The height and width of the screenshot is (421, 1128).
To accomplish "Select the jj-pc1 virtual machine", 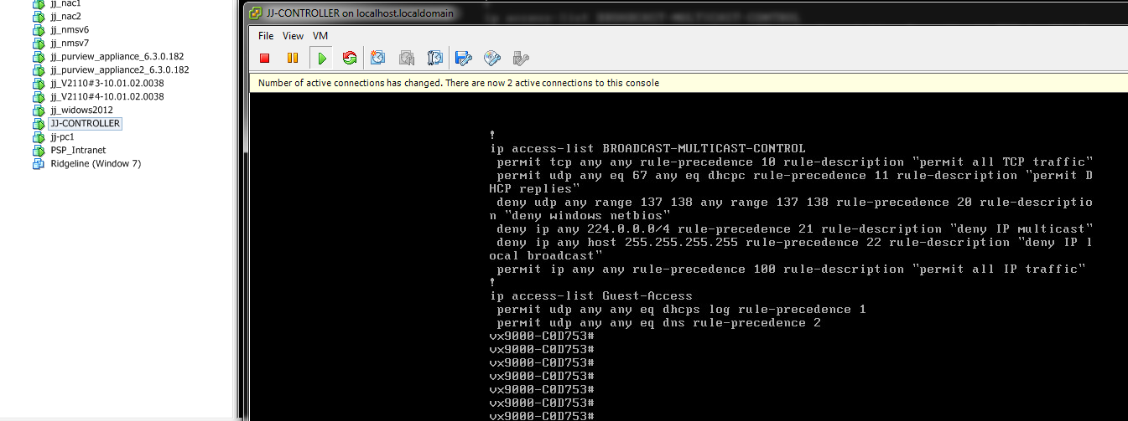I will 62,136.
